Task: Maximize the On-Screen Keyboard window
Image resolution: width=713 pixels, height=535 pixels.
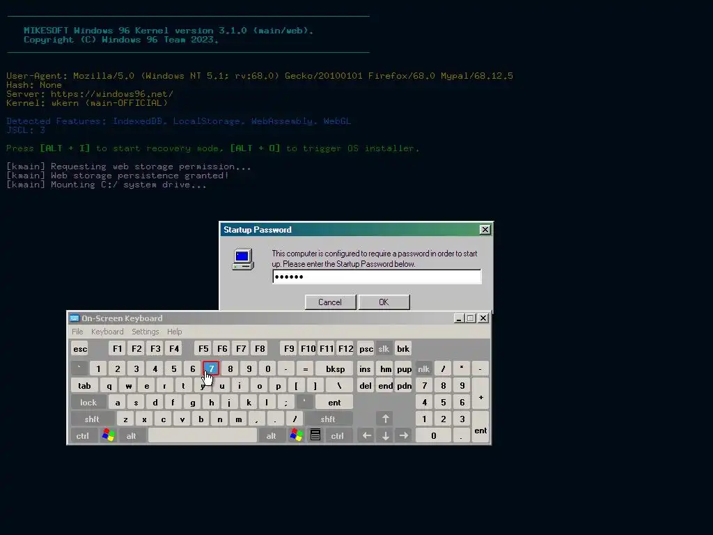Action: tap(471, 318)
